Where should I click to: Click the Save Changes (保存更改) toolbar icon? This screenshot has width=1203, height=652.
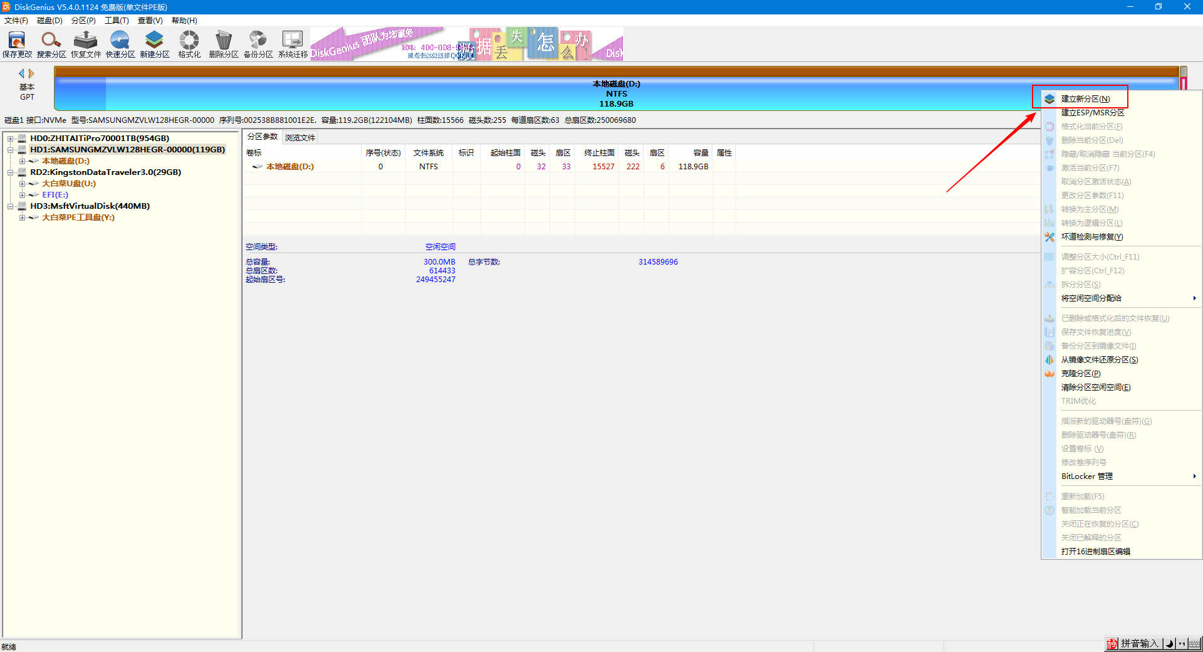tap(17, 44)
